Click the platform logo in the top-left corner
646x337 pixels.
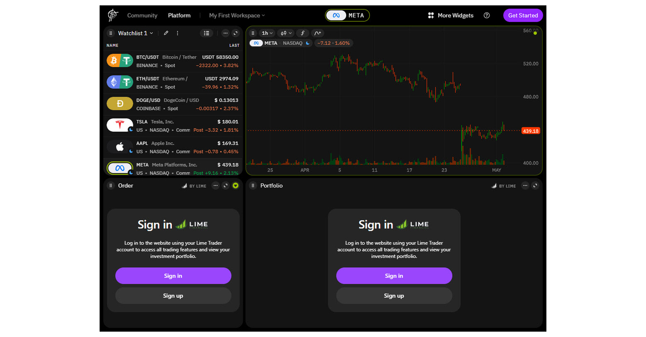pos(111,15)
